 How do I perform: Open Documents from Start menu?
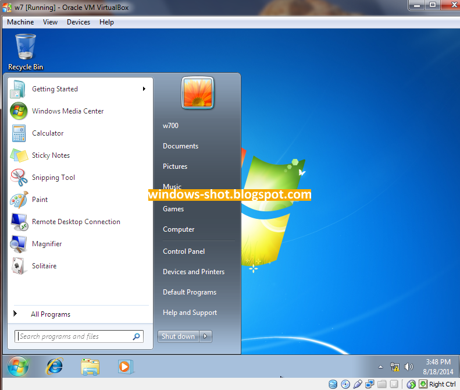pyautogui.click(x=180, y=146)
